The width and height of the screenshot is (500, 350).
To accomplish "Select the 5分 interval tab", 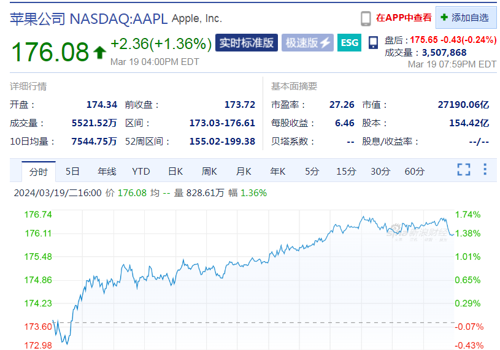I will tap(312, 172).
